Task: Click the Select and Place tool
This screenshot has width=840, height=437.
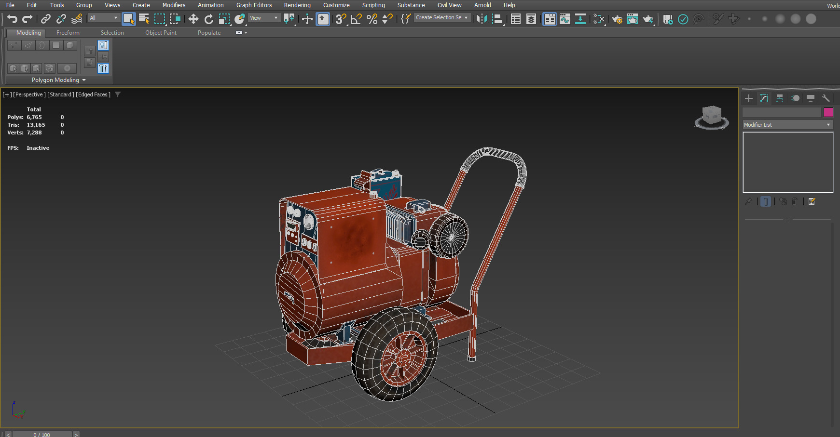Action: (x=239, y=19)
